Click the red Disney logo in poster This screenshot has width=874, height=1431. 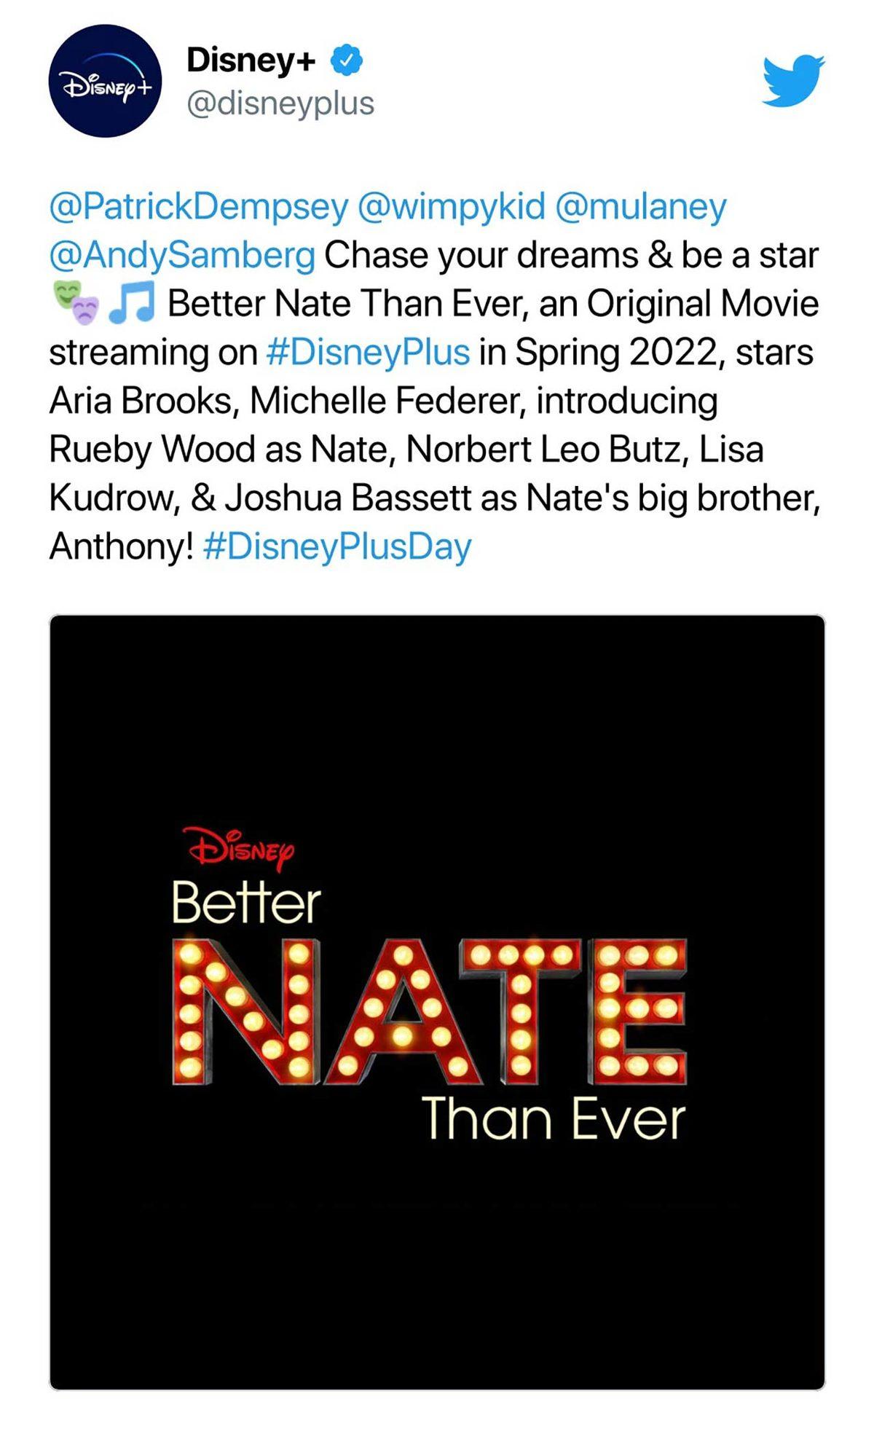[x=240, y=848]
